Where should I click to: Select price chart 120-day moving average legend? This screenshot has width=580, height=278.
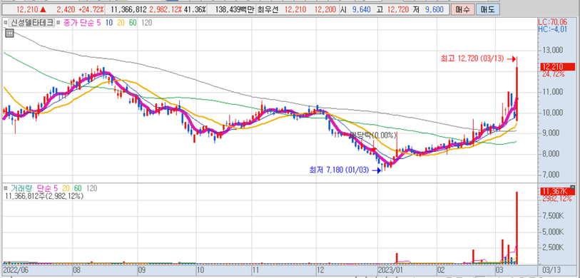pyautogui.click(x=146, y=23)
